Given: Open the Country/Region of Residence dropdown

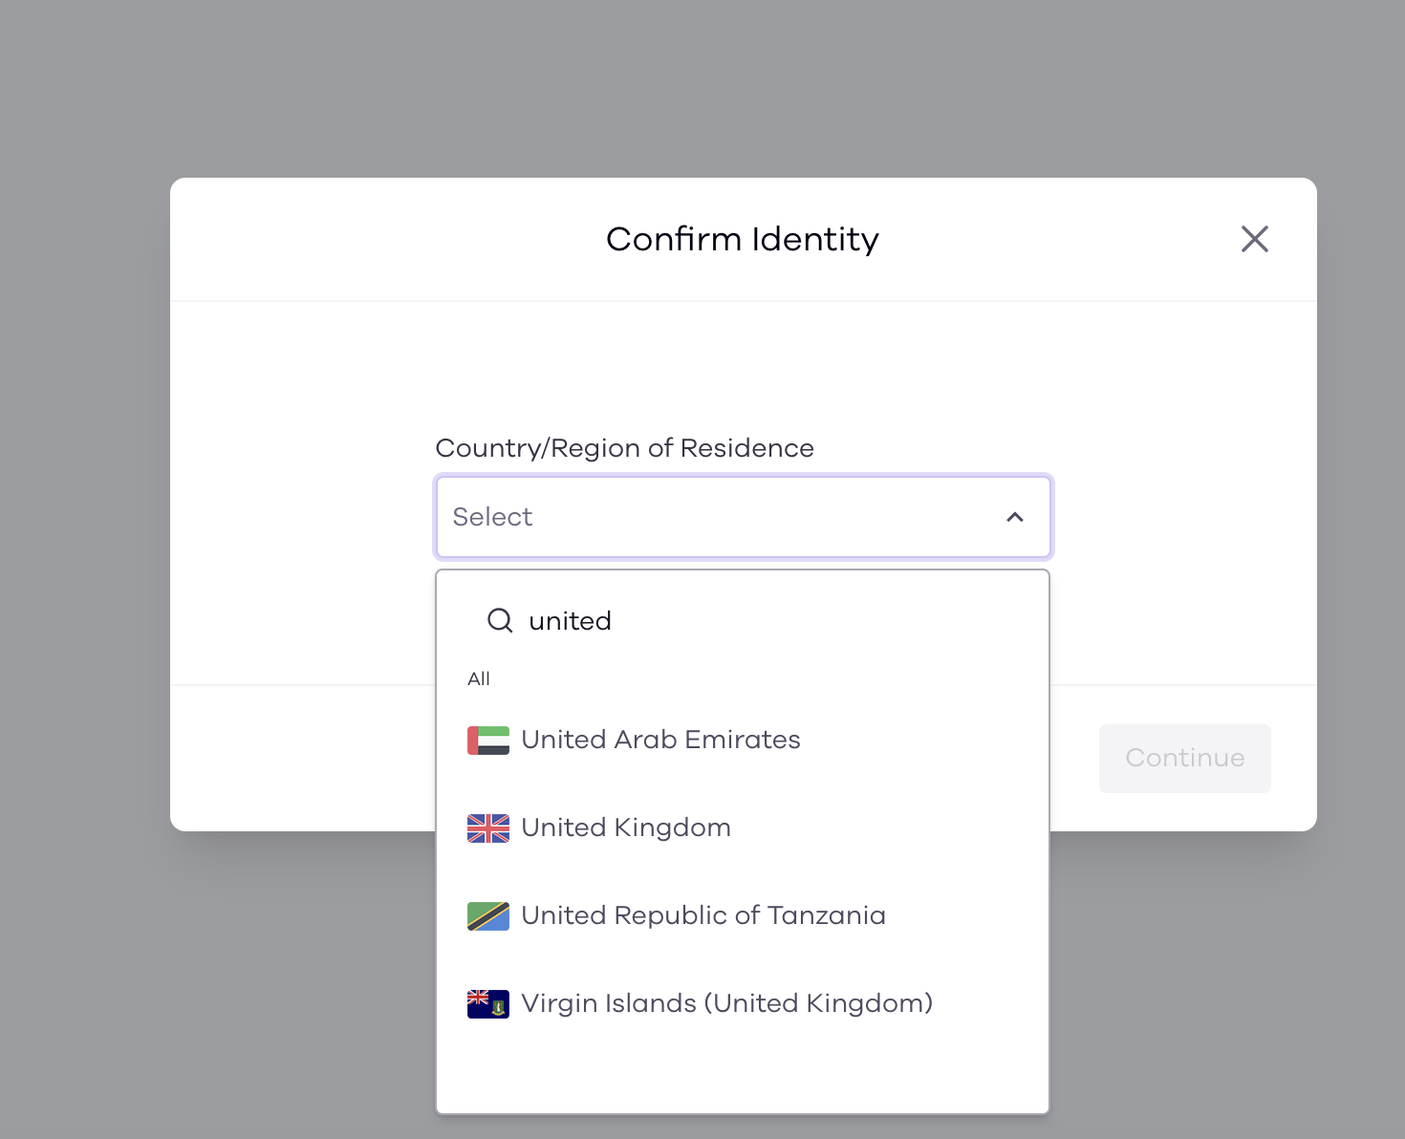Looking at the screenshot, I should pyautogui.click(x=744, y=517).
